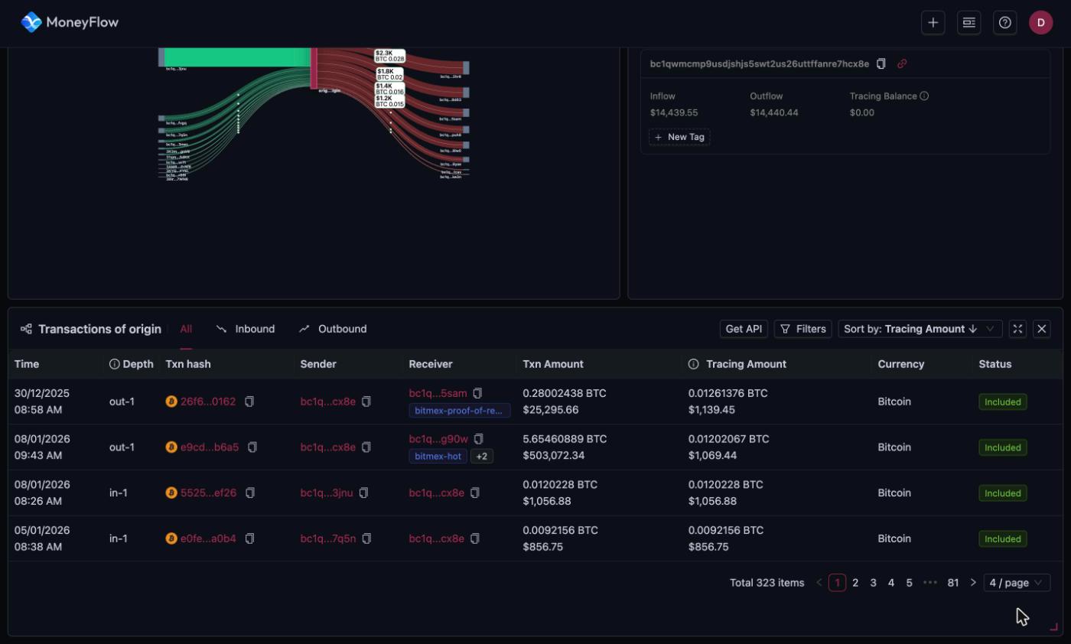Open txn hash link e0fe...a0b4
The height and width of the screenshot is (644, 1071).
click(x=208, y=539)
